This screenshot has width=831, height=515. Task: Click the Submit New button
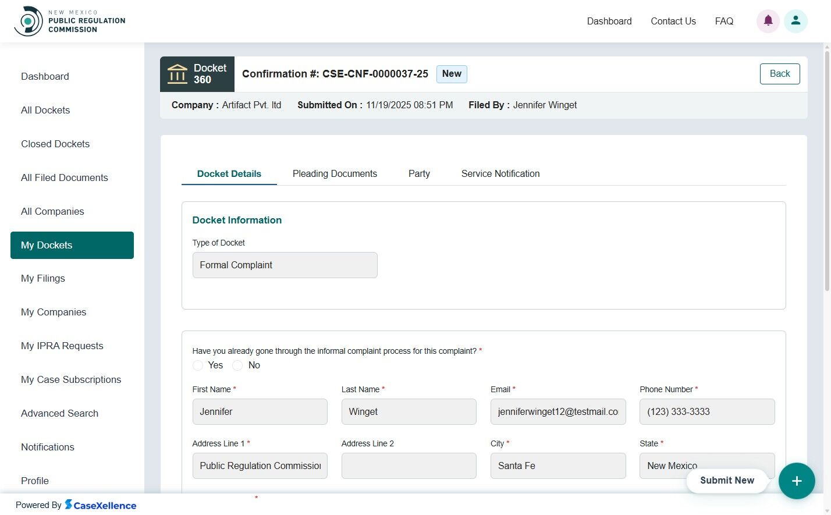pos(727,481)
